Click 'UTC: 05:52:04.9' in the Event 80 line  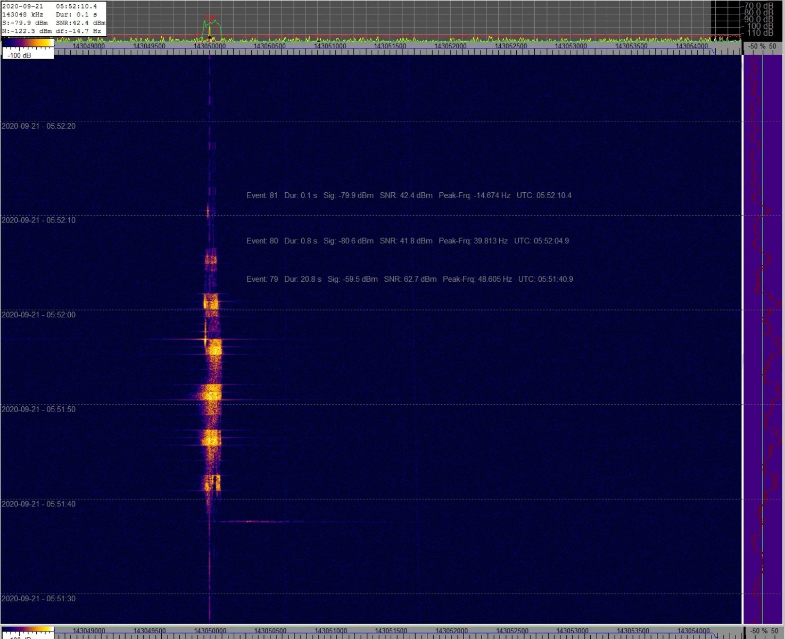point(541,241)
